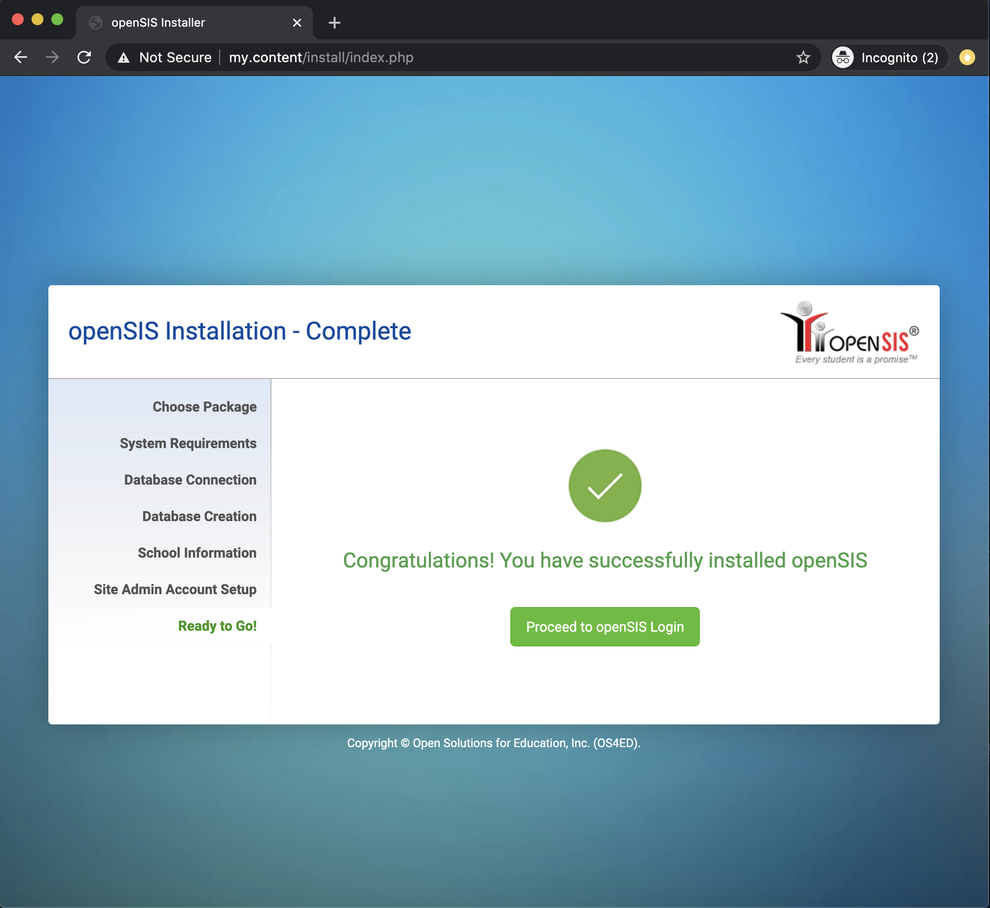Image resolution: width=990 pixels, height=908 pixels.
Task: Open the Incognito profile indicator
Action: coord(888,58)
